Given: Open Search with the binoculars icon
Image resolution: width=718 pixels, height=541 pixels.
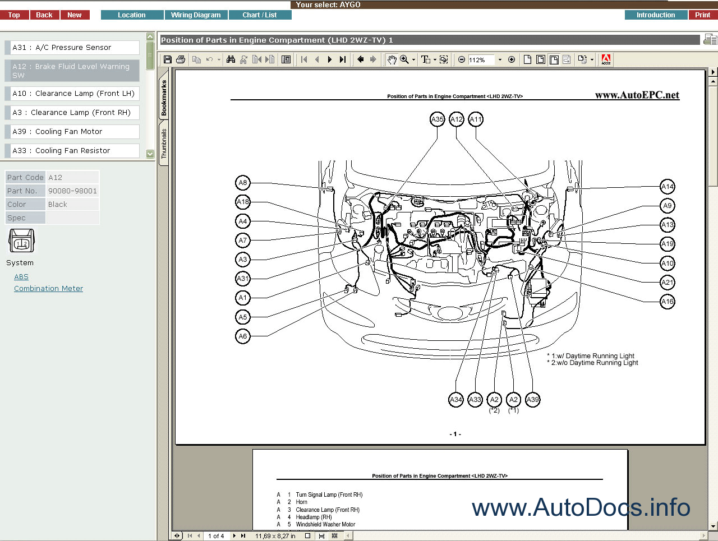Looking at the screenshot, I should pos(231,59).
